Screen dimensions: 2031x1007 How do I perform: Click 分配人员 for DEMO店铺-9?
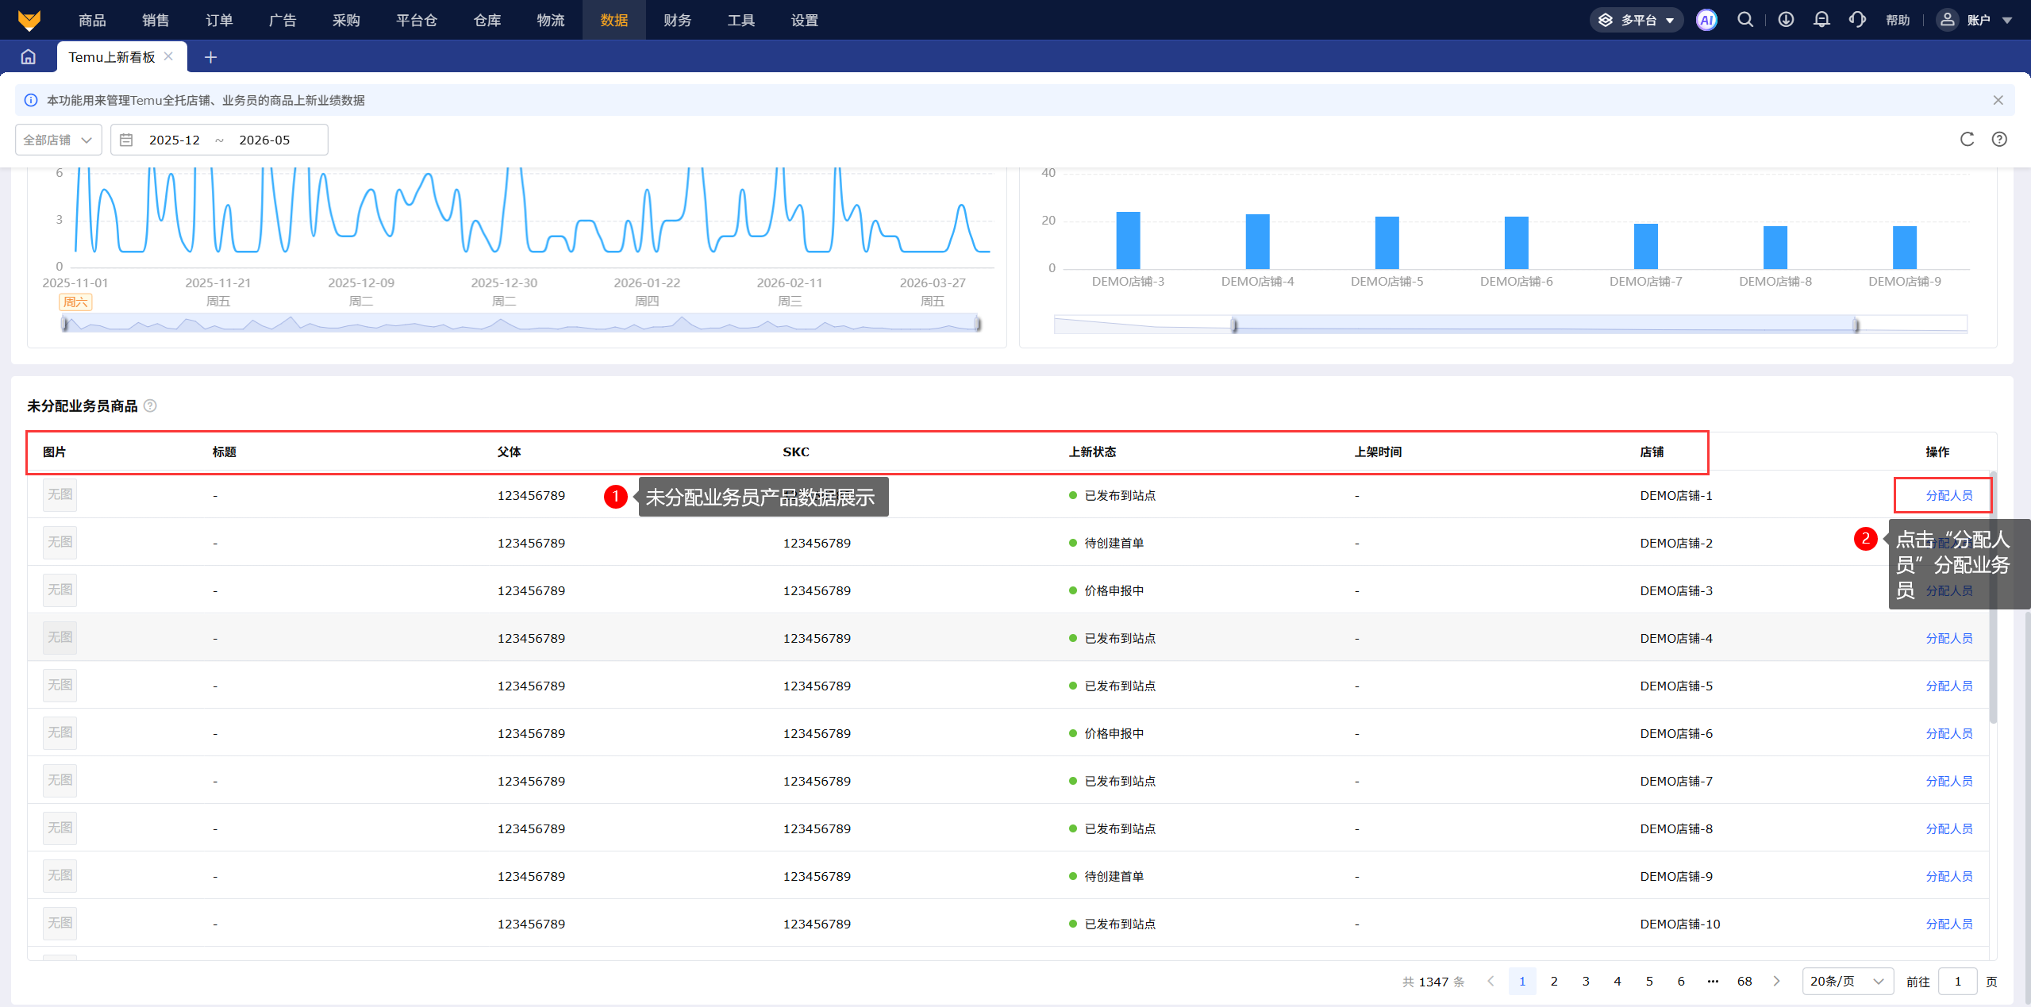click(1948, 876)
